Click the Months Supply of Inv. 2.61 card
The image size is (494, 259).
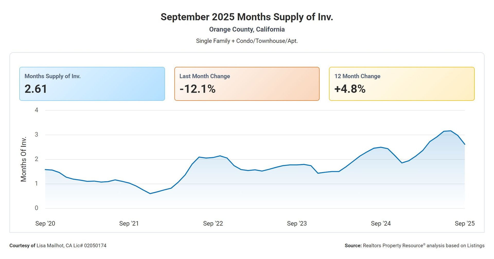[92, 84]
